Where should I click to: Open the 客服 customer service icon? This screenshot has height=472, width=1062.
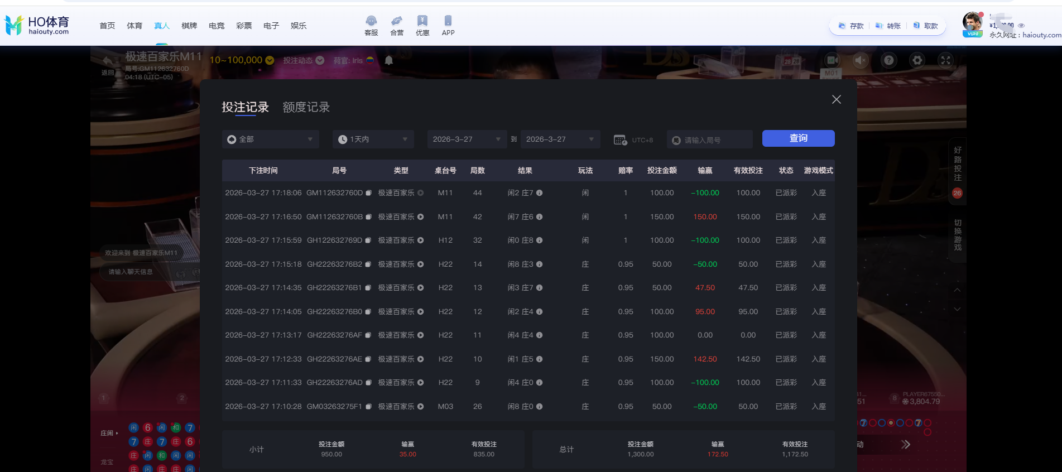pyautogui.click(x=371, y=25)
